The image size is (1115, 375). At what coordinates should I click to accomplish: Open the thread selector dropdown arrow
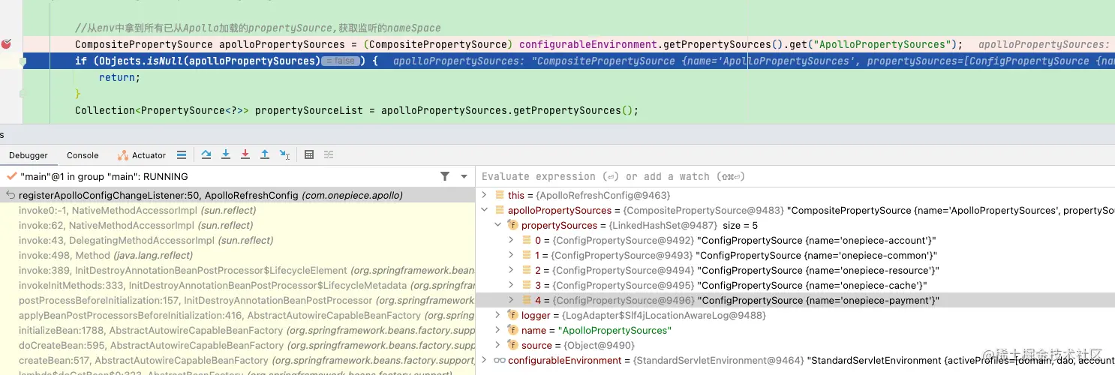point(464,176)
